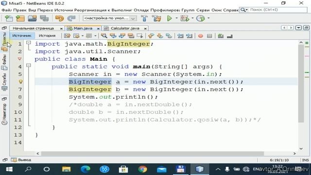This screenshot has width=311, height=175.
Task: Open the Forward history dropdown arrow
Action: pos(95,35)
